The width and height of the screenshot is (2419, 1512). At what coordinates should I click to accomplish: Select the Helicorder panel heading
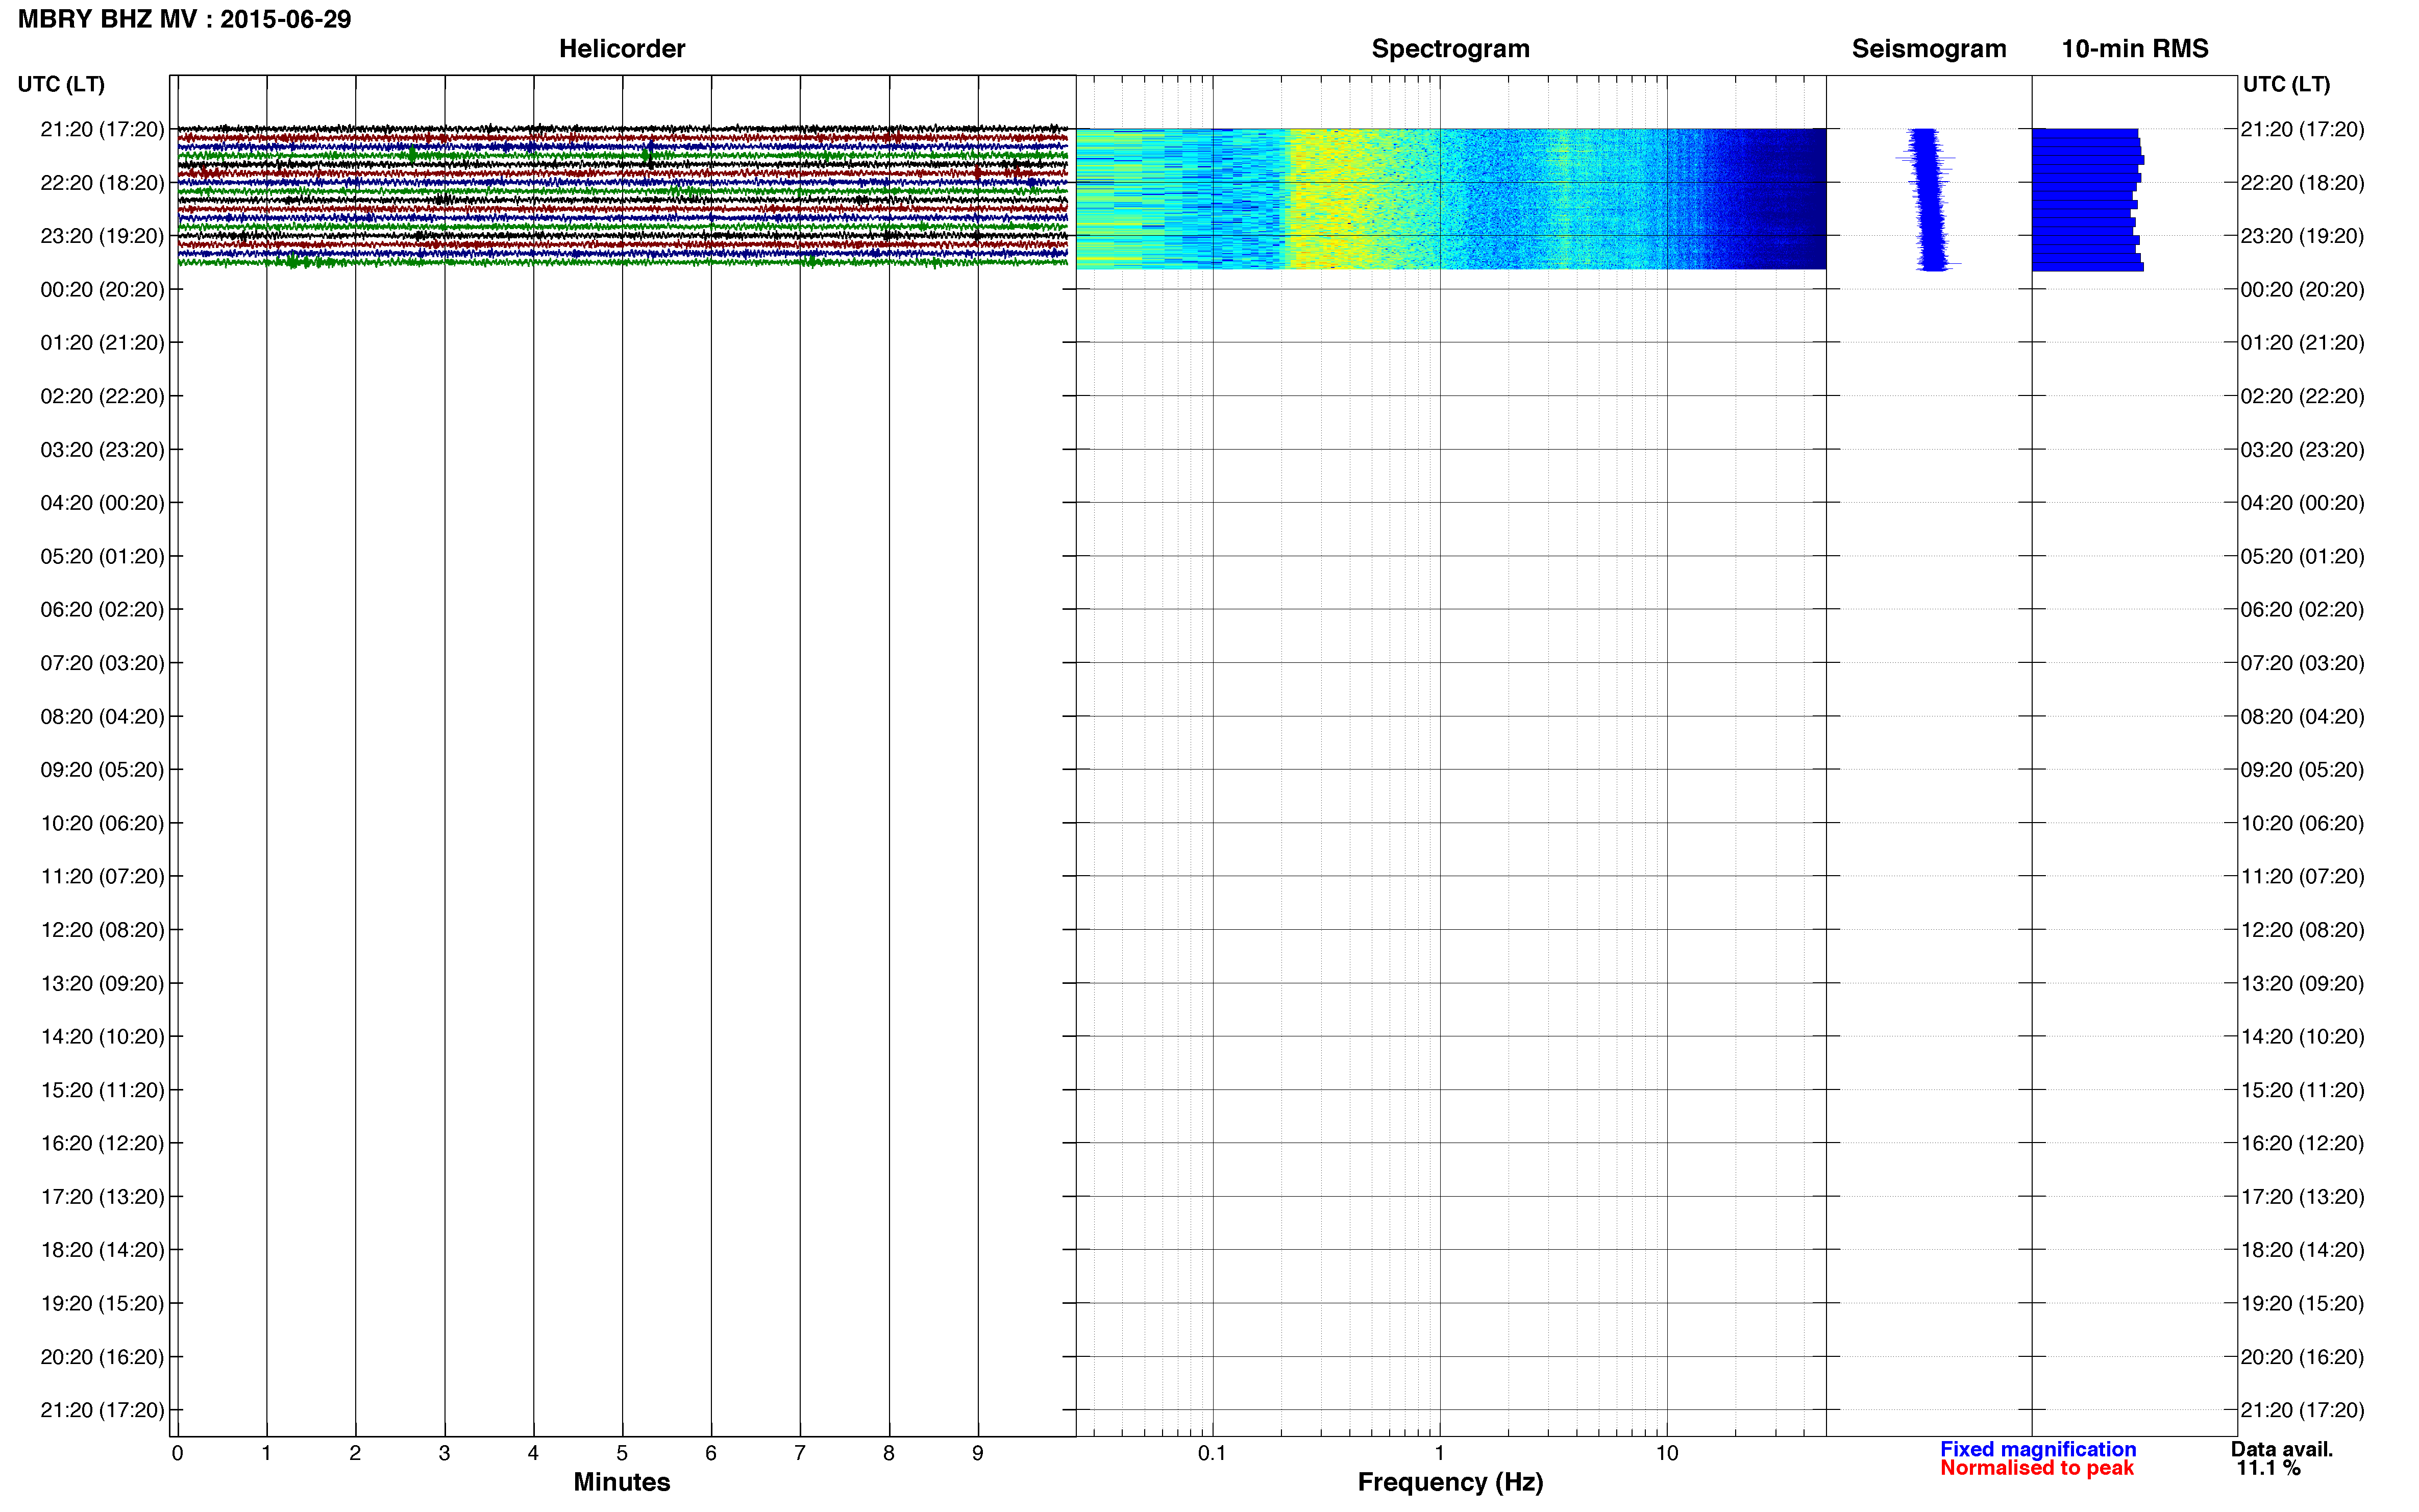622,49
